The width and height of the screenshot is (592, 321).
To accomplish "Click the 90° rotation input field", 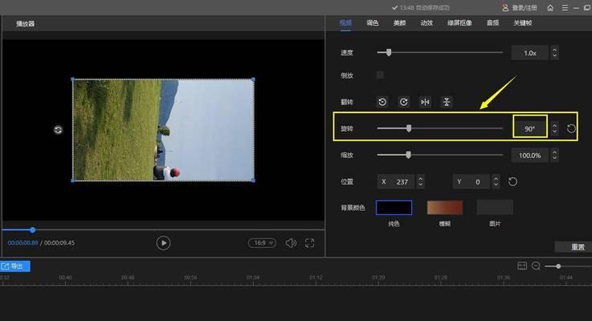I will pos(529,128).
